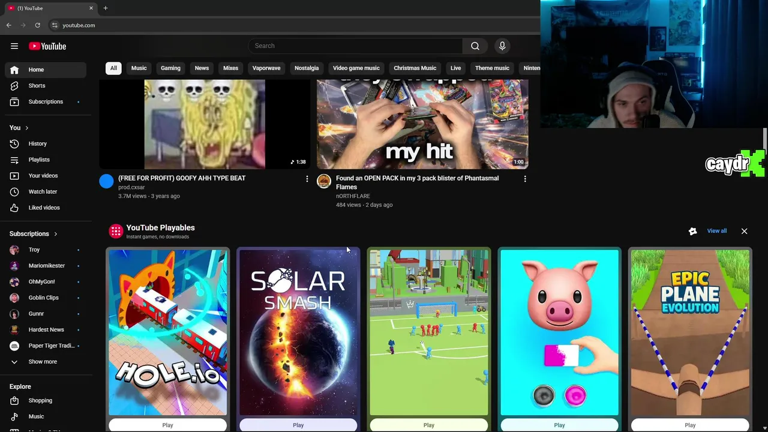
Task: Select the Gaming filter chip
Action: (x=170, y=68)
